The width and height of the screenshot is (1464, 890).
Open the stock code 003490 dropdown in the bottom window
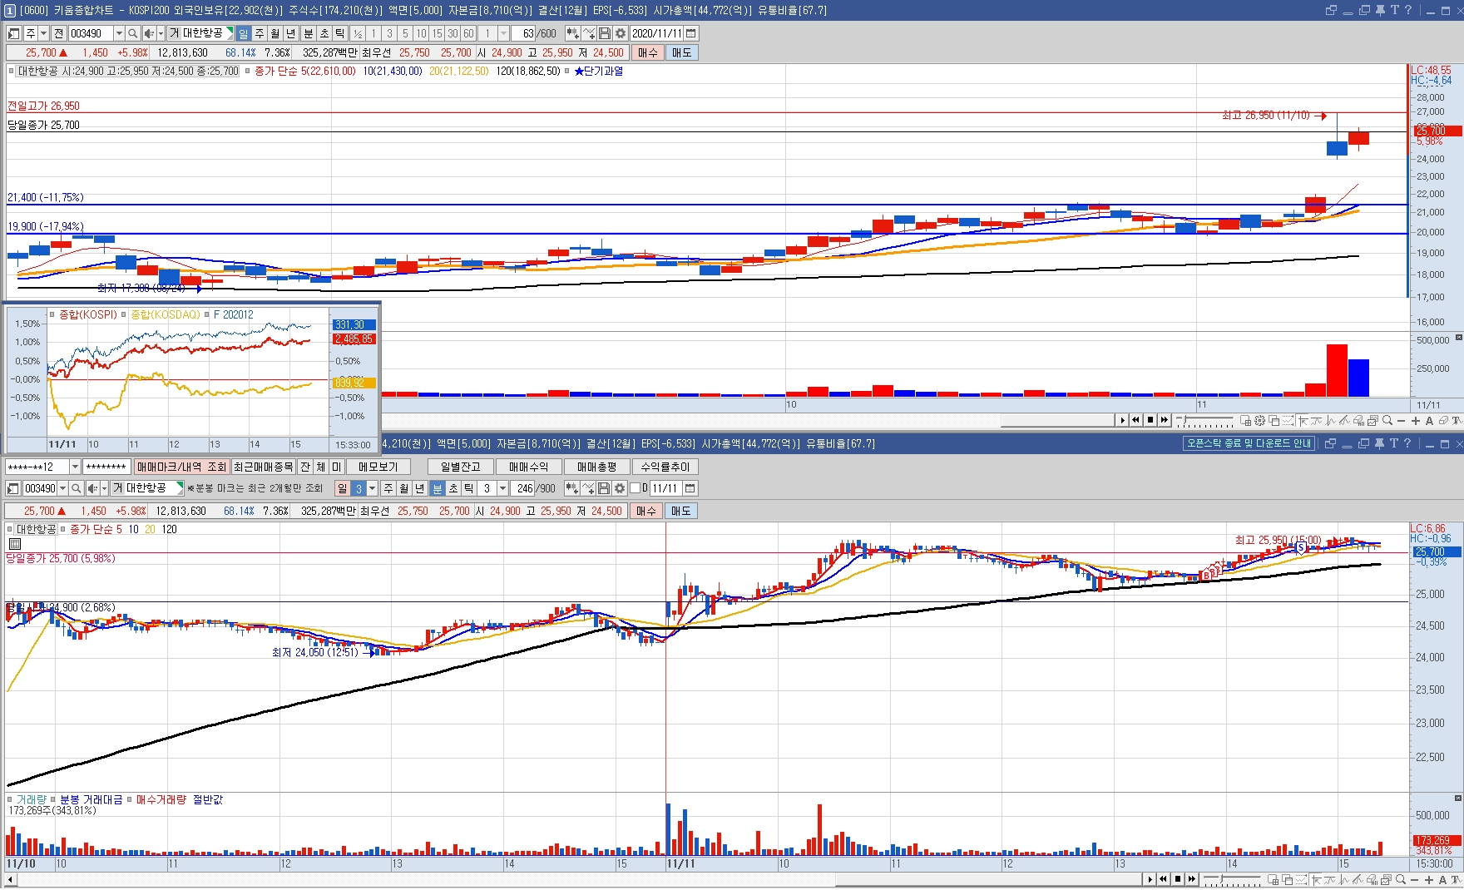(x=62, y=488)
